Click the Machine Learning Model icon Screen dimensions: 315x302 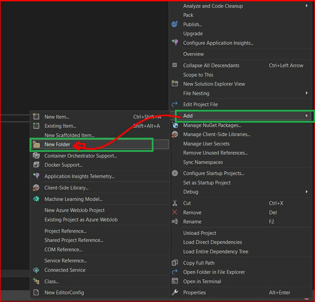tap(36, 199)
